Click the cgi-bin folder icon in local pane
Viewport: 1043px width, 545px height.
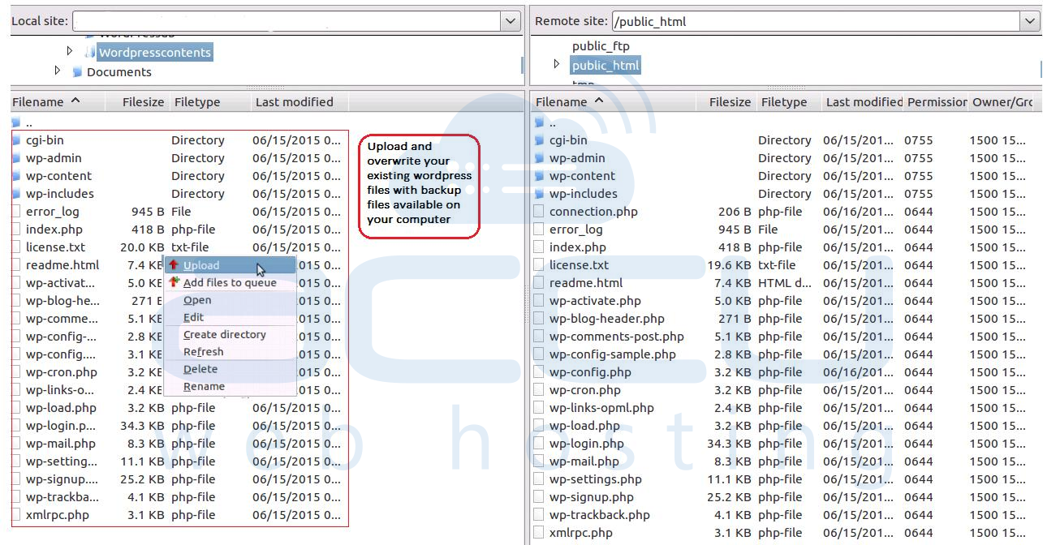[x=17, y=140]
